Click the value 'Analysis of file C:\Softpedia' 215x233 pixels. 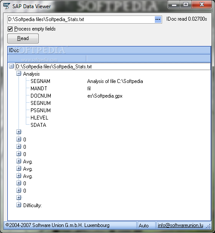115,81
